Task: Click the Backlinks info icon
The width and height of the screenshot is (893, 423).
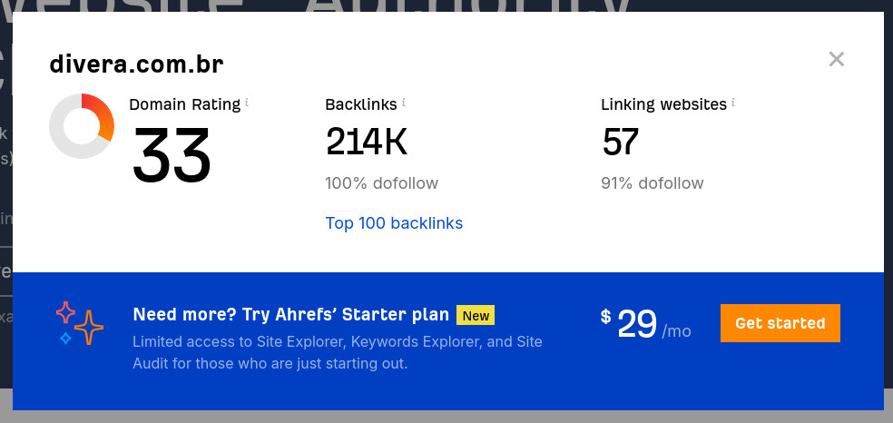Action: (403, 103)
